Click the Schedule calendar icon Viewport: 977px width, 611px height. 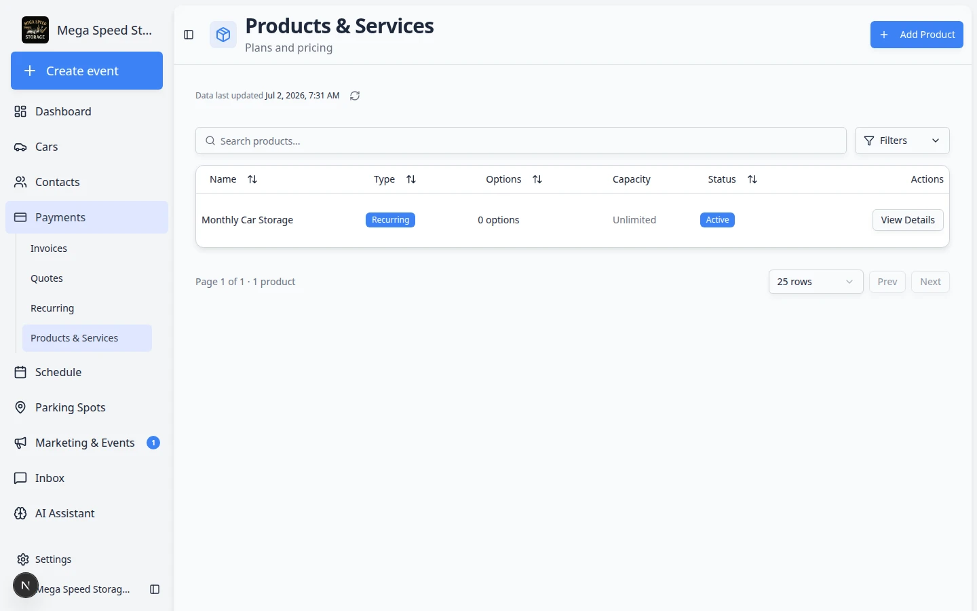(20, 372)
